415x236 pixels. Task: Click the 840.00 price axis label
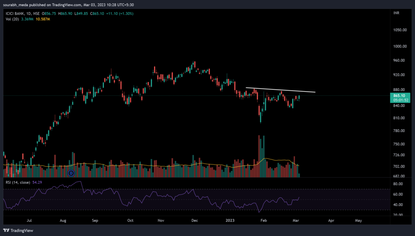(399, 106)
